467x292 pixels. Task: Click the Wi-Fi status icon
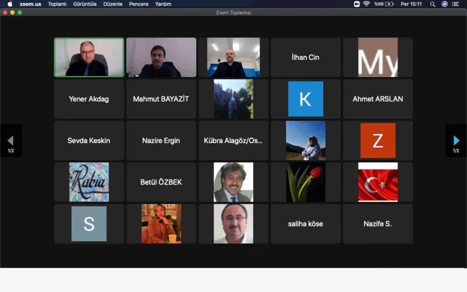pos(367,4)
